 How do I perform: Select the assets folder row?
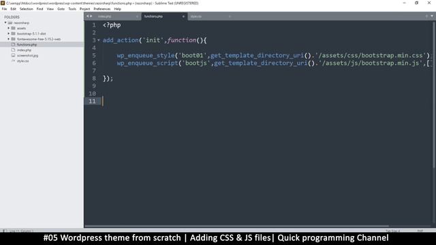click(42, 28)
